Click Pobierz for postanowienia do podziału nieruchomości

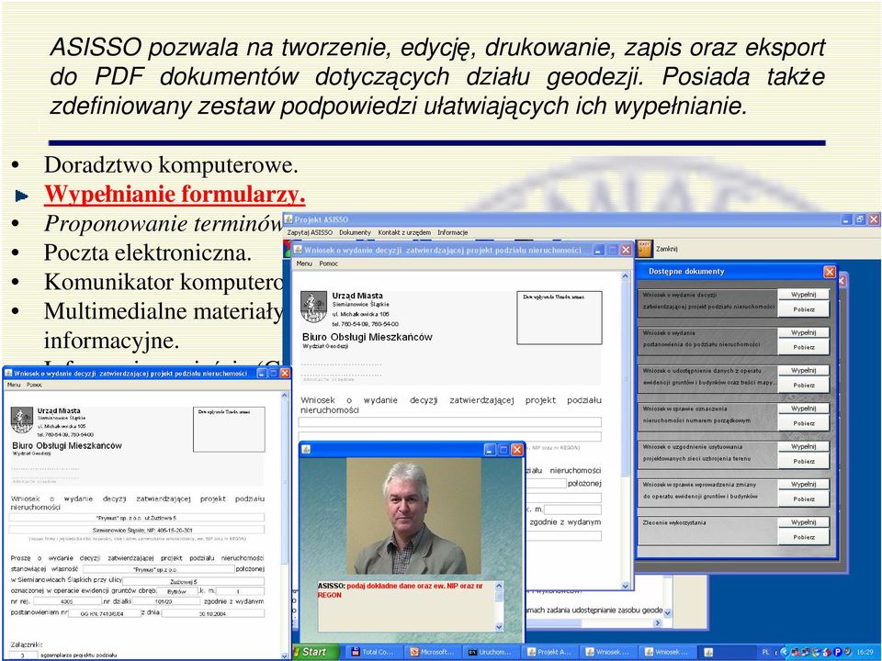click(803, 347)
